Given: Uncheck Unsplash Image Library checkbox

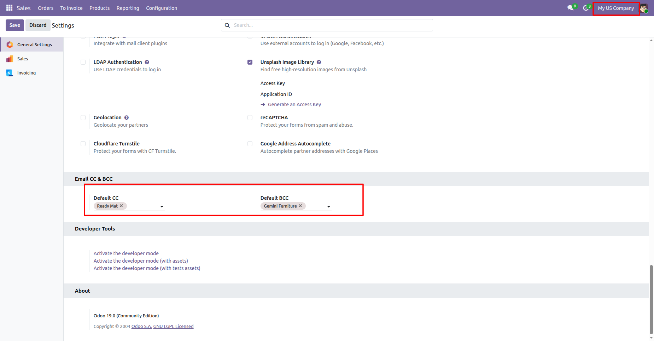Looking at the screenshot, I should pos(250,62).
